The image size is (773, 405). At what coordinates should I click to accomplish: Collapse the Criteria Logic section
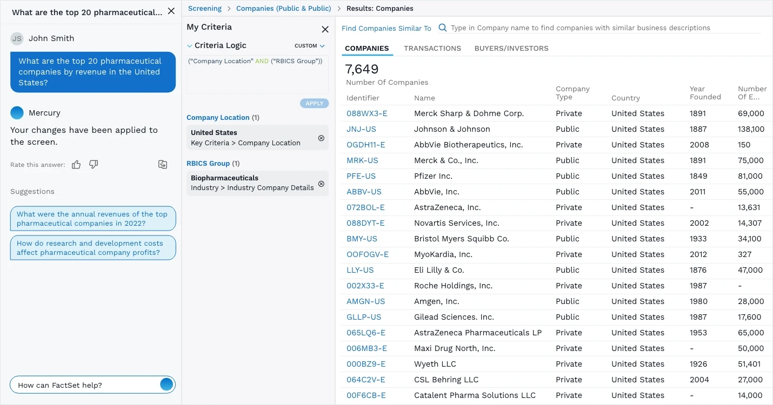coord(190,45)
